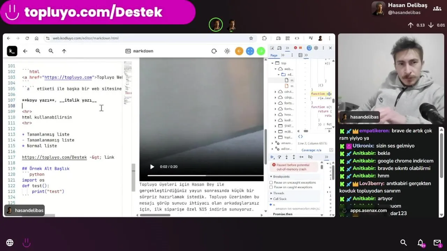Zoom out the editor with magnifier minus

[51, 51]
